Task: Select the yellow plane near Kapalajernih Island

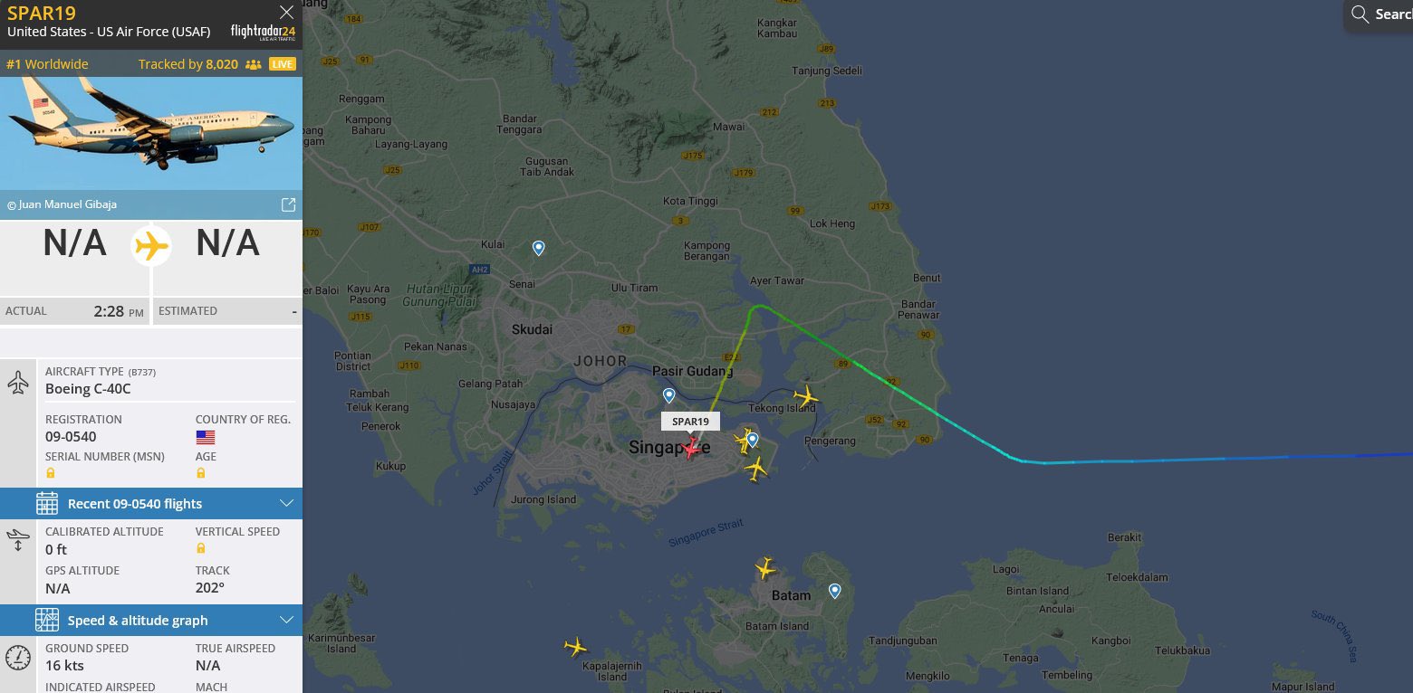Action: click(575, 646)
